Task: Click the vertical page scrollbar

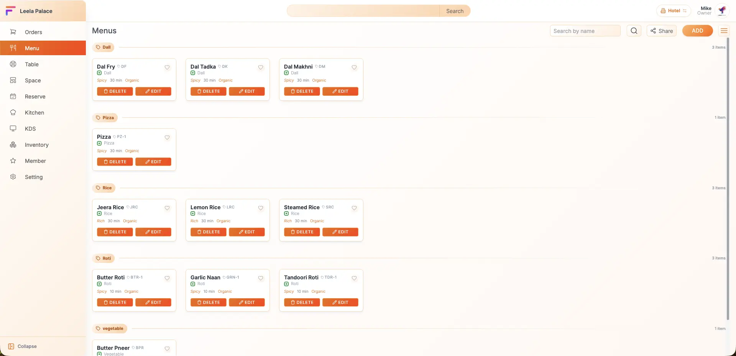Action: click(728, 178)
